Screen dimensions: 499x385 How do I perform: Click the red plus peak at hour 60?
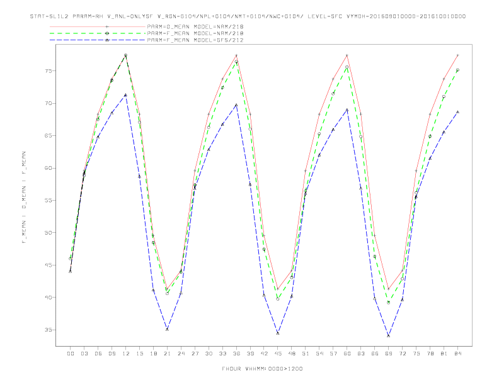[x=347, y=55]
